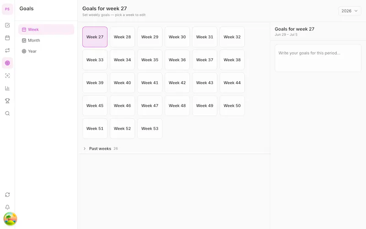Select Week 40 tile
Screen dimensions: 366x229
click(x=122, y=83)
